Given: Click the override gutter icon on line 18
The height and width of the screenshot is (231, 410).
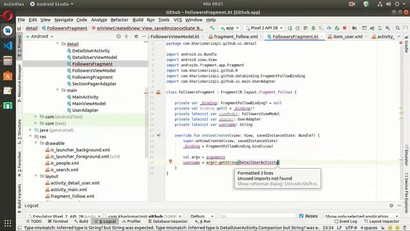Looking at the screenshot, I should (158, 135).
